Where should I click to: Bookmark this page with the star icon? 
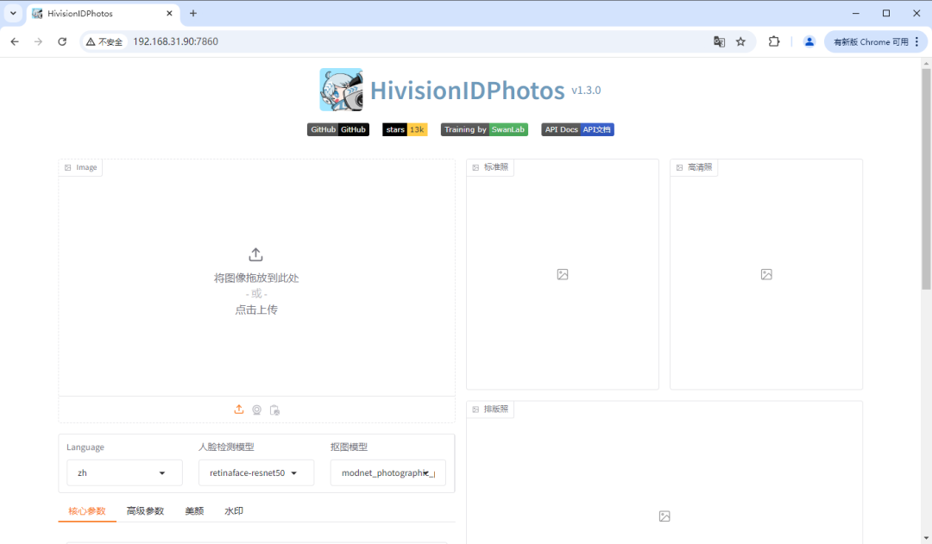[x=740, y=41]
